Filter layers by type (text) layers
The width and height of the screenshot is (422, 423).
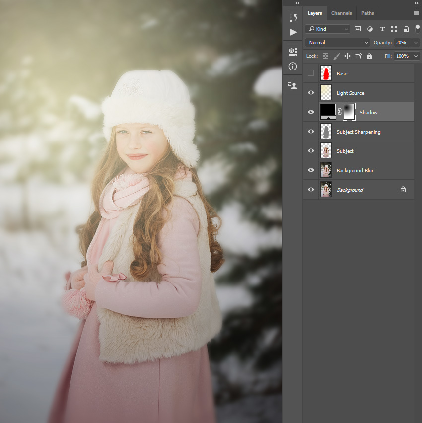(382, 29)
